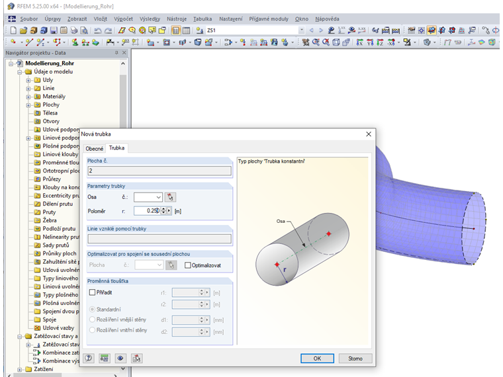Click the Poloměr spinner arrows
This screenshot has height=377, width=503.
163,210
